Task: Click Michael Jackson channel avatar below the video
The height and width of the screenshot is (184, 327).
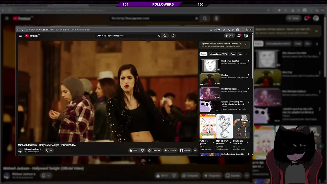Action: pos(20,151)
